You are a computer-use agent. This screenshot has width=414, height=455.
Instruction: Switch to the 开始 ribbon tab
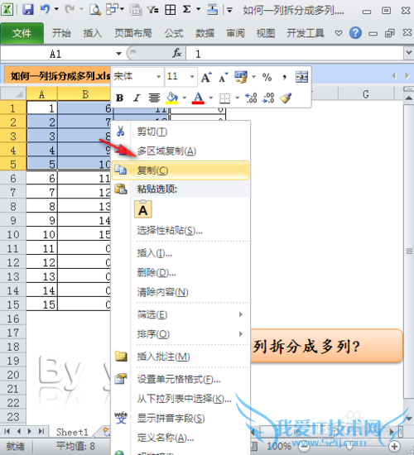click(x=61, y=33)
